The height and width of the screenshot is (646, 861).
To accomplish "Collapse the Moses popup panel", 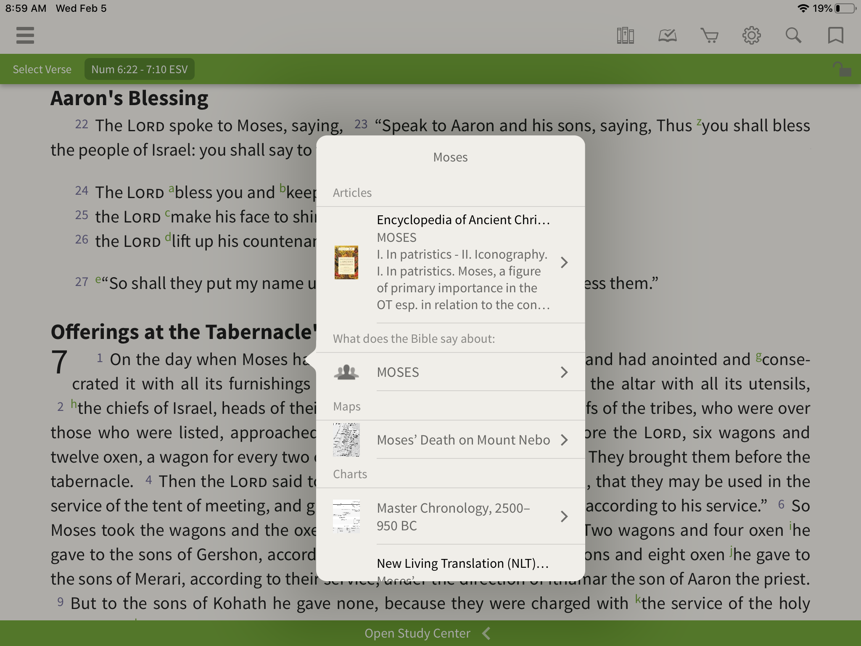I will (136, 271).
